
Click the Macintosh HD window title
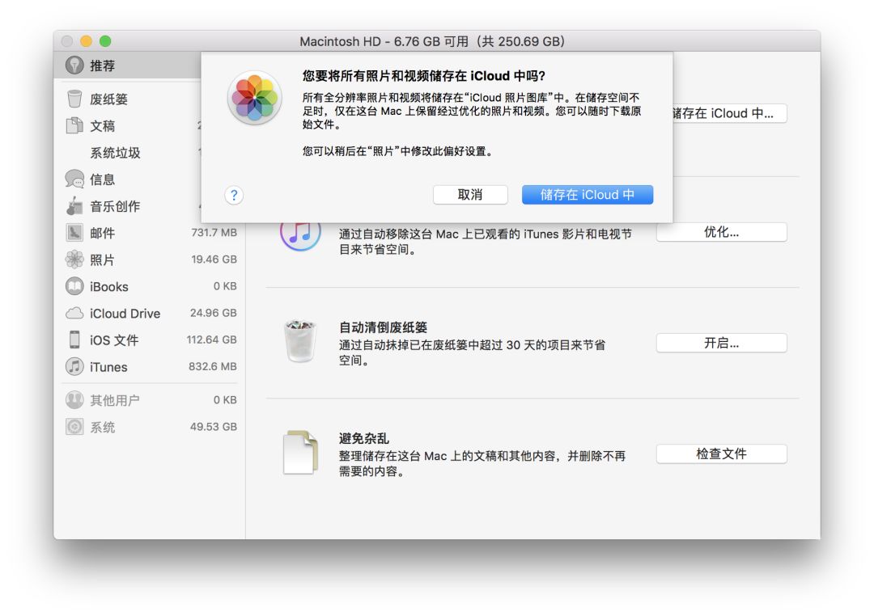point(432,41)
